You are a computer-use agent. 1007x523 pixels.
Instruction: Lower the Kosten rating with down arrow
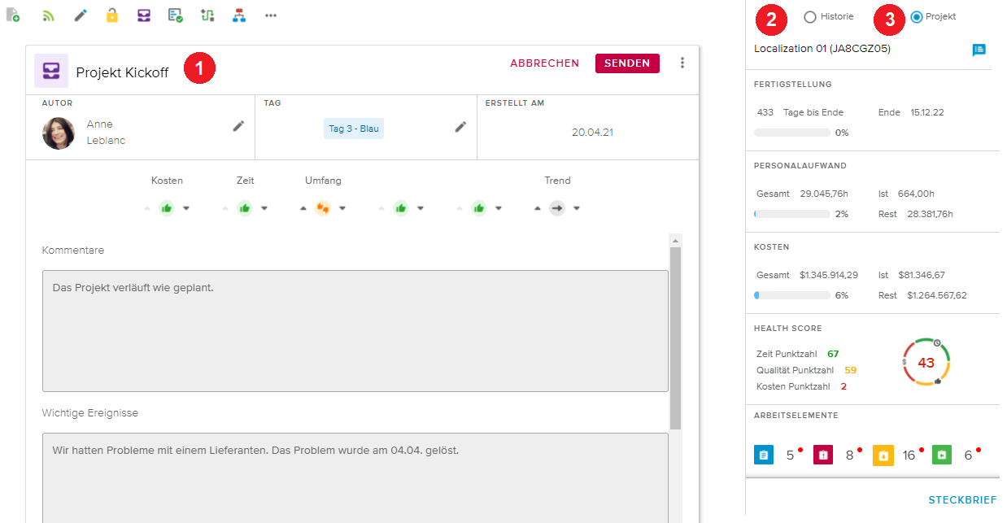[x=186, y=208]
